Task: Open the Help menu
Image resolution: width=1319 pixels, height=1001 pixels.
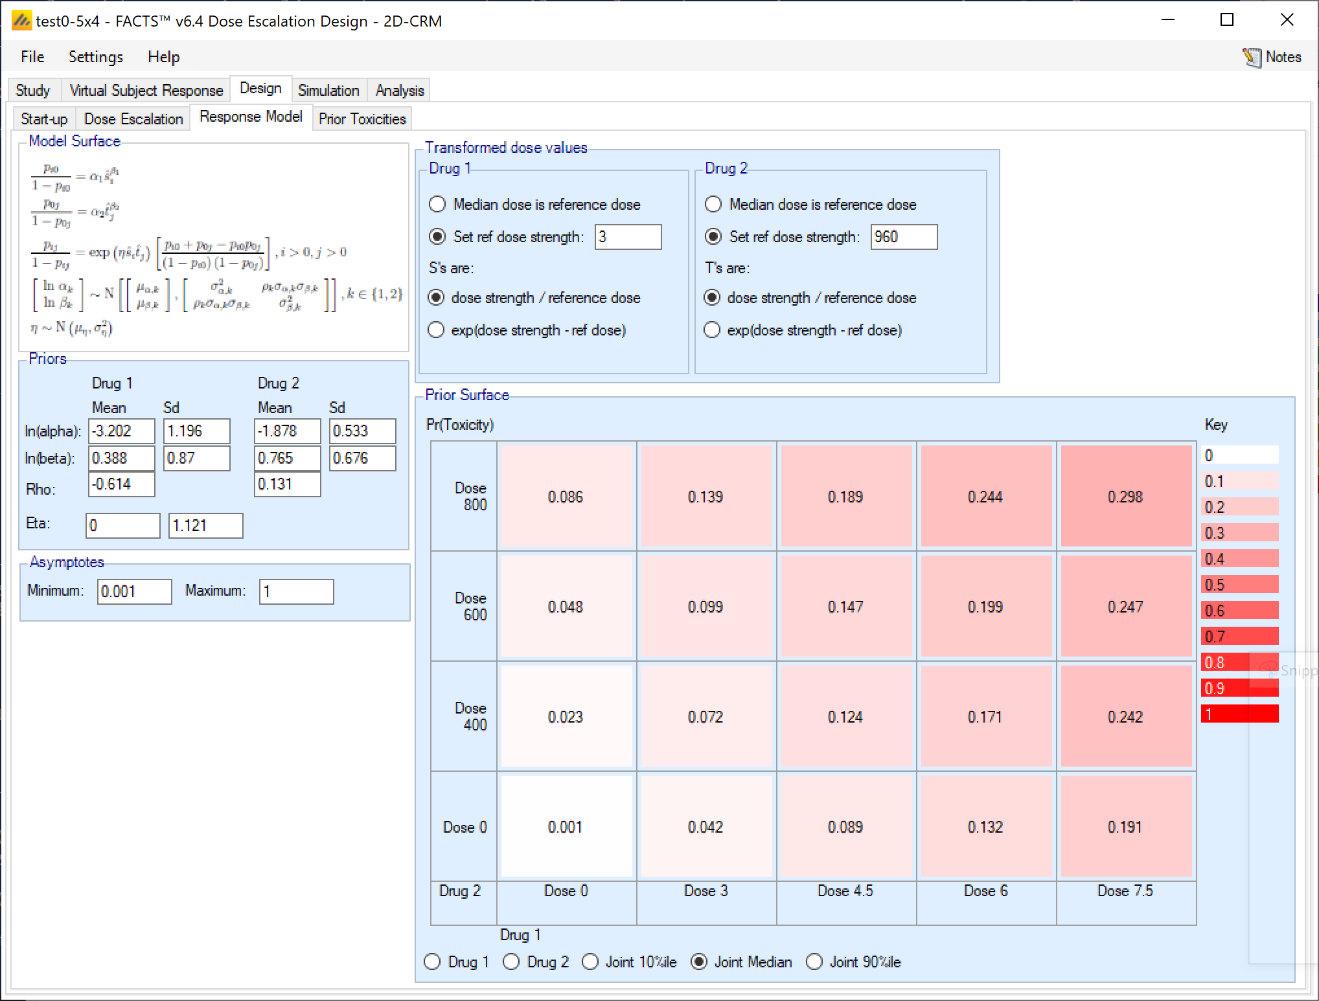Action: point(163,57)
